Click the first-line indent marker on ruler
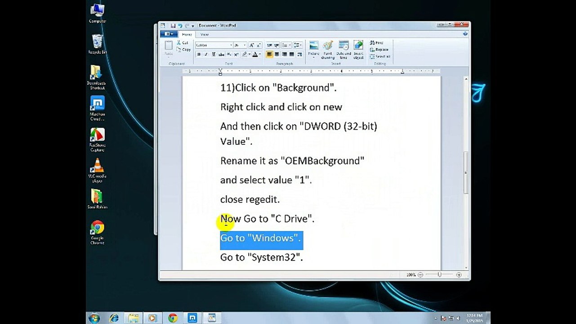Screen dimensions: 576x324 tap(220, 70)
